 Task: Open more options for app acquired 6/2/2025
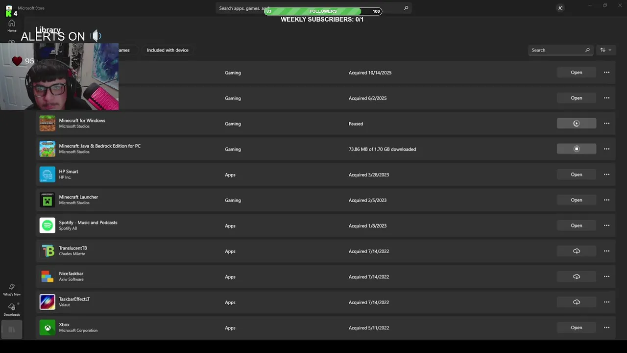pyautogui.click(x=606, y=98)
